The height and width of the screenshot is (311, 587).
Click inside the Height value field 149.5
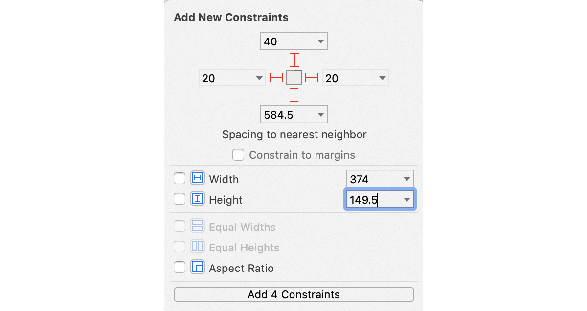[x=372, y=200]
